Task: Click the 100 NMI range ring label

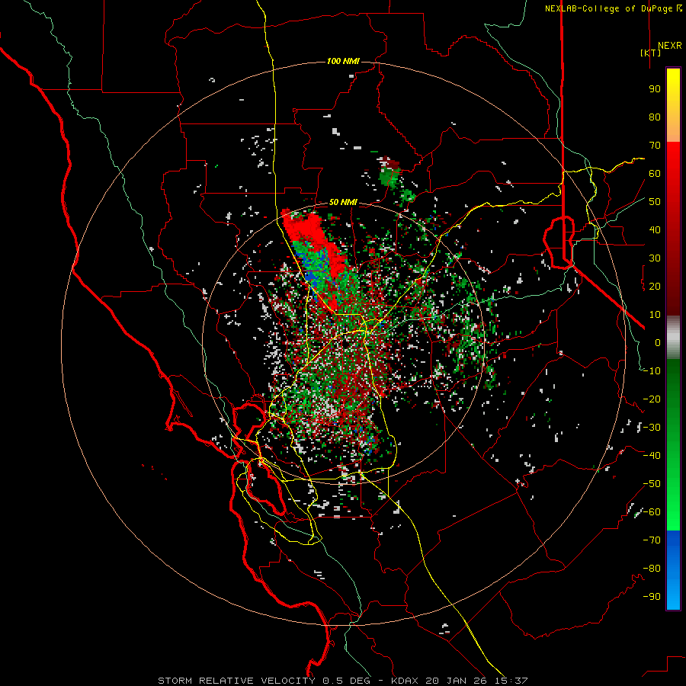Action: (x=343, y=61)
